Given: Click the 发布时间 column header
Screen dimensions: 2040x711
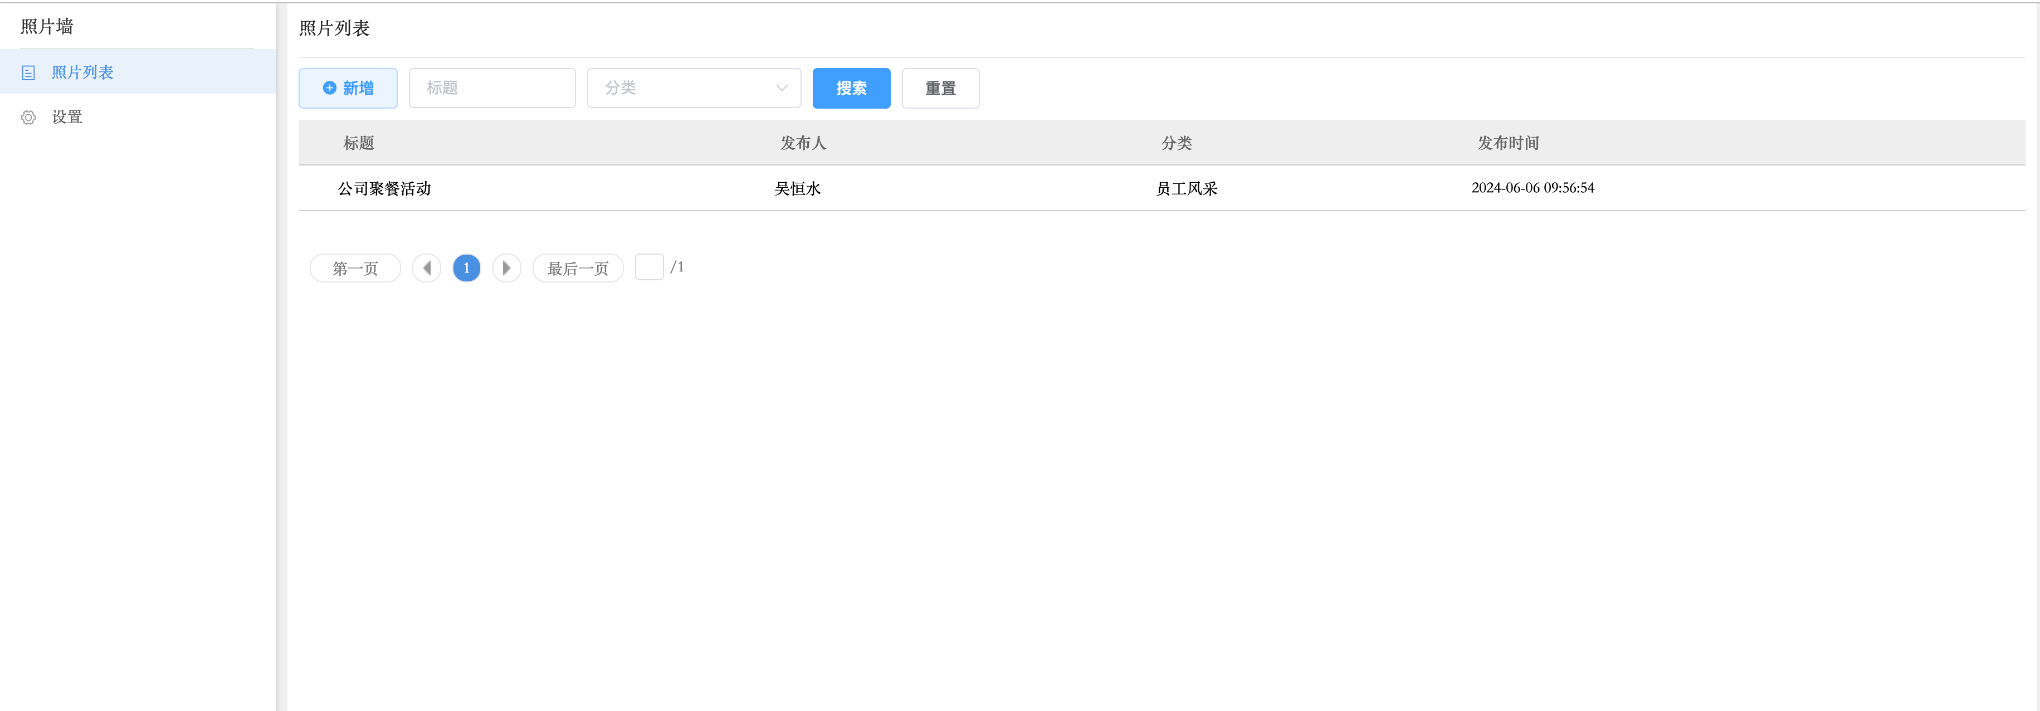Looking at the screenshot, I should point(1508,143).
